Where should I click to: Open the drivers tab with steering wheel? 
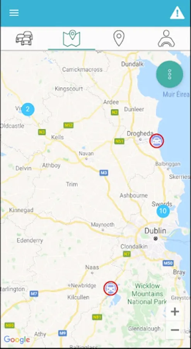pyautogui.click(x=166, y=38)
